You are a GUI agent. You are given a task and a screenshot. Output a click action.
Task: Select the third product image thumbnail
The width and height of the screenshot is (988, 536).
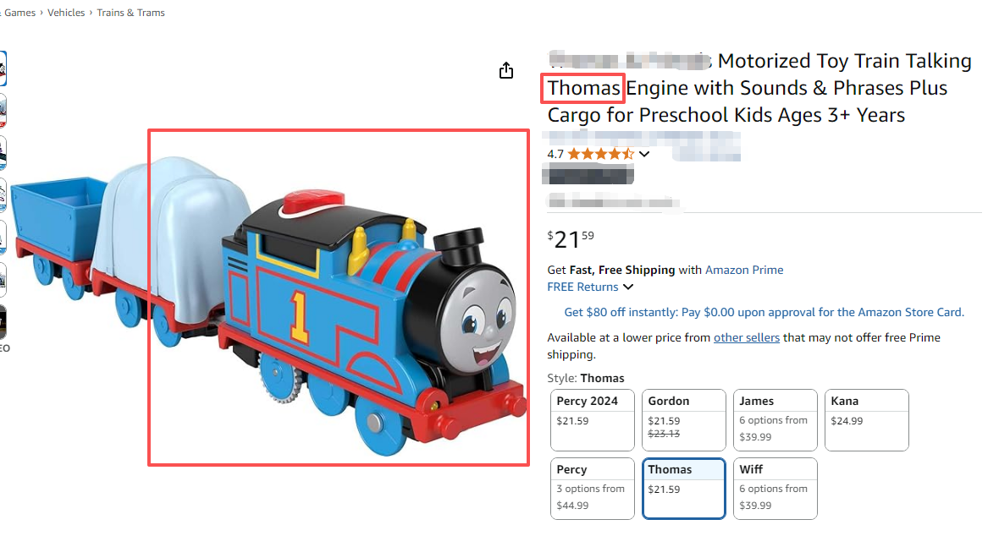(3, 153)
